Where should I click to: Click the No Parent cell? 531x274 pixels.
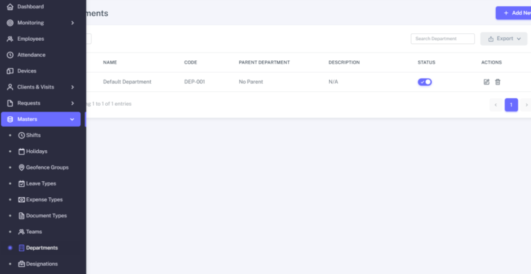tap(251, 82)
